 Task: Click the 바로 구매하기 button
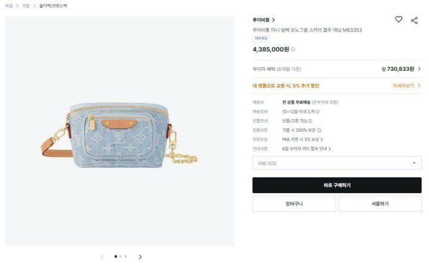tap(337, 185)
